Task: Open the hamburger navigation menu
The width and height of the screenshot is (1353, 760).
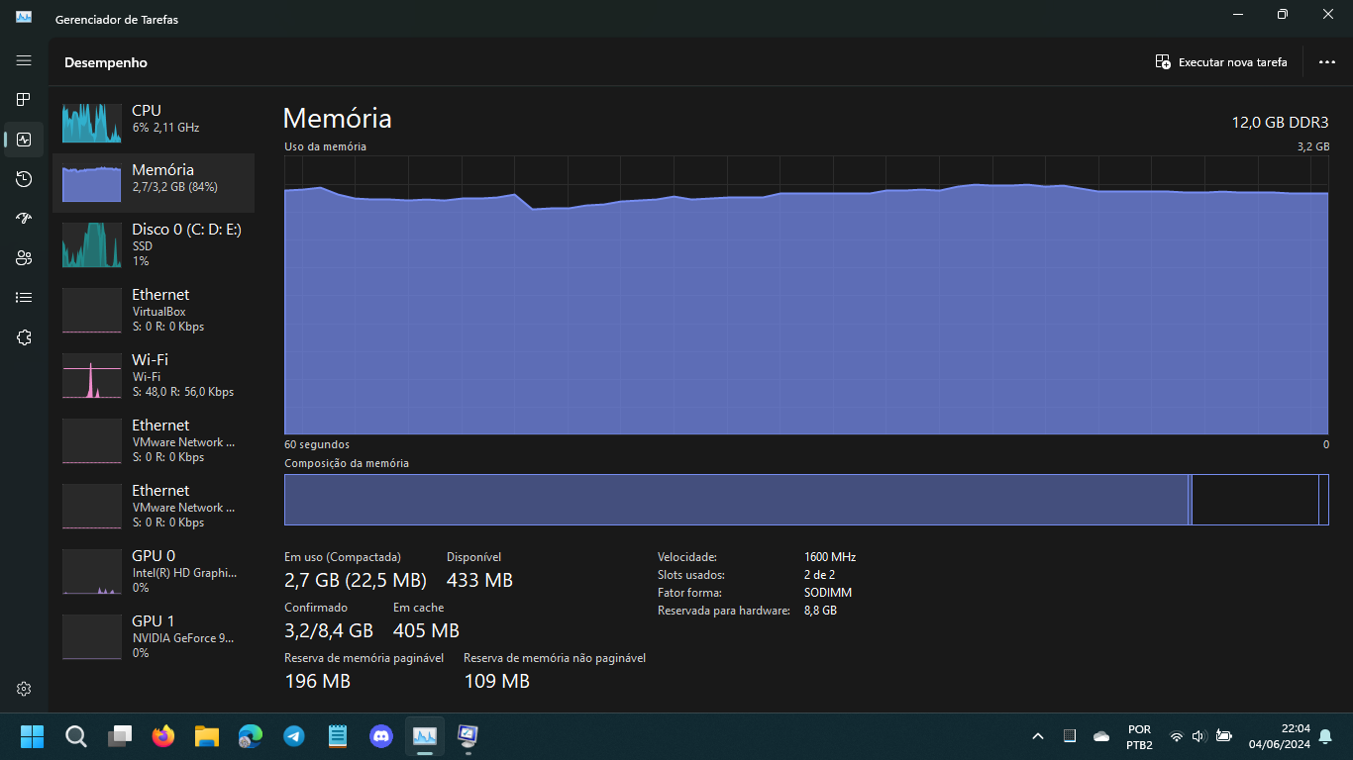Action: 24,60
